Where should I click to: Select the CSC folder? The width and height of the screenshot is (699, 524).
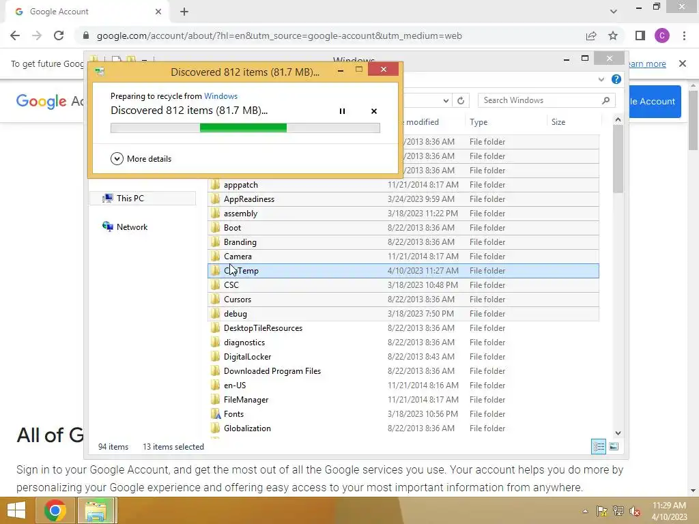click(403, 285)
